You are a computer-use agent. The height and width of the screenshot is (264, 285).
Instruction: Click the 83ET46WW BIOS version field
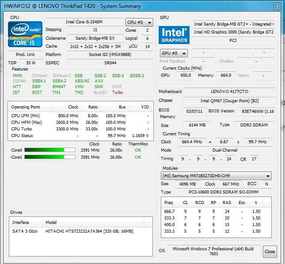tap(258, 111)
